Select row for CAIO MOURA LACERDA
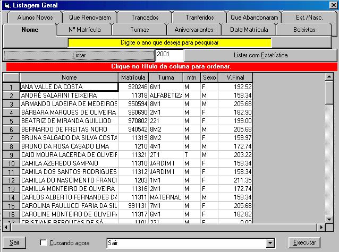This screenshot has width=339, height=252. coord(68,154)
